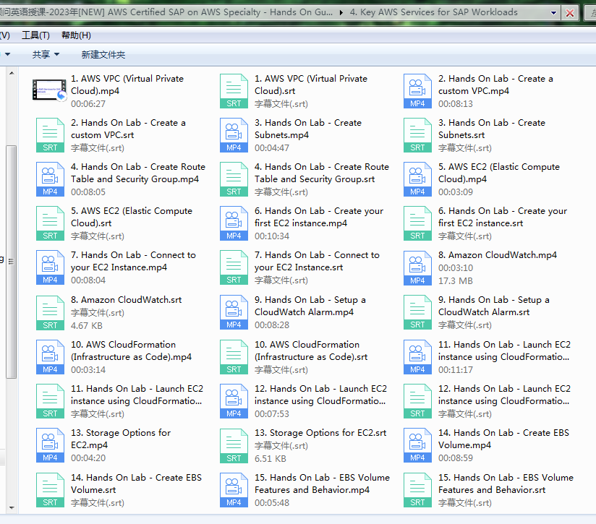Click SRT icon of 5. AWS EC2 (Elastic Compute Cloud).srt
Image resolution: width=596 pixels, height=524 pixels.
[x=50, y=223]
